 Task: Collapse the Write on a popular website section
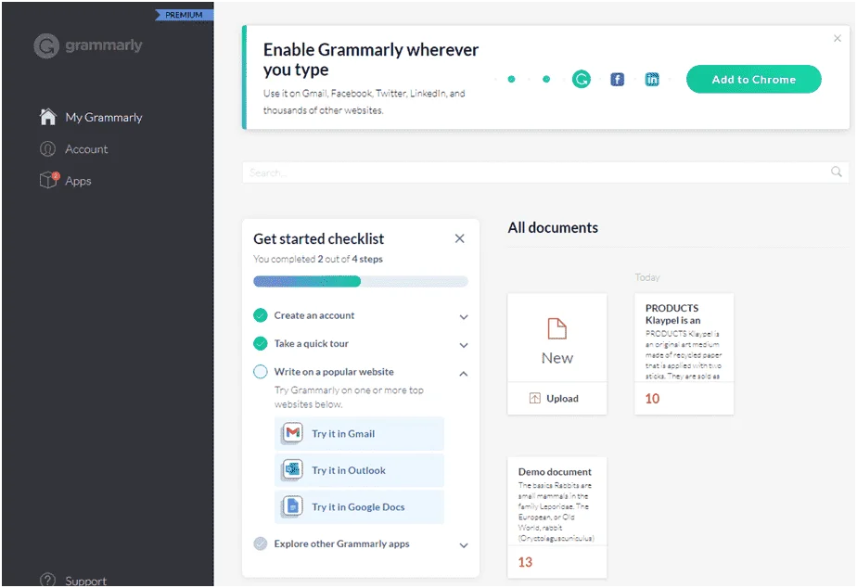[x=464, y=374]
